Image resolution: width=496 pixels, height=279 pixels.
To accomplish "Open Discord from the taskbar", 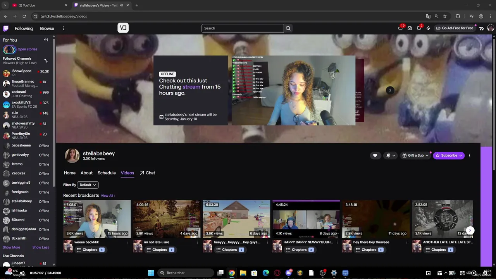I will [x=288, y=273].
